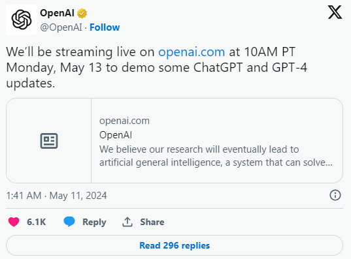Follow the OpenAI account
This screenshot has width=351, height=259.
(105, 27)
